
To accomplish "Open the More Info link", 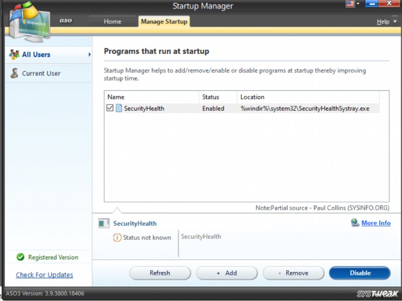I will [376, 223].
